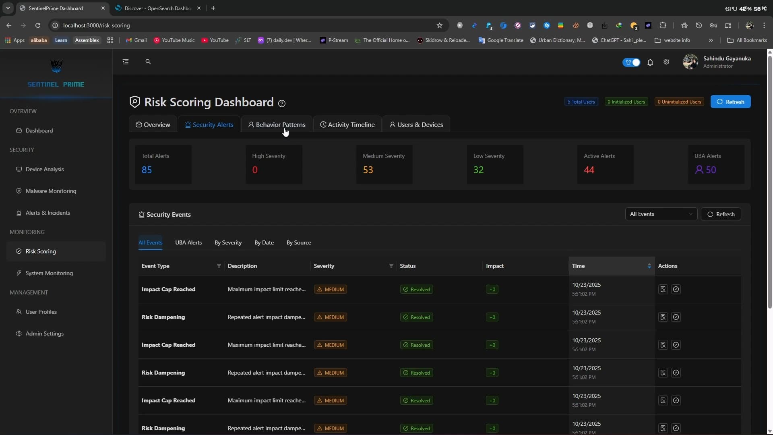The image size is (773, 435).
Task: Filter the Event Type column
Action: [x=219, y=266]
